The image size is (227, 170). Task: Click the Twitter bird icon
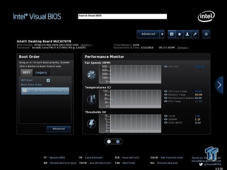pos(201,165)
